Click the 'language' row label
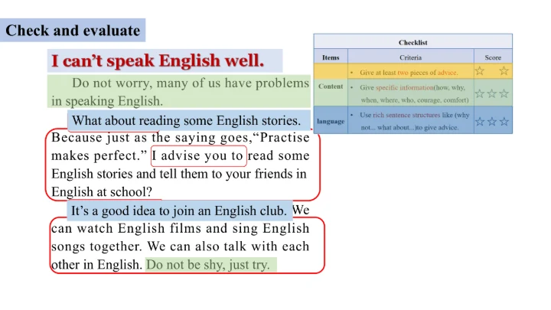The image size is (551, 310). click(x=331, y=121)
